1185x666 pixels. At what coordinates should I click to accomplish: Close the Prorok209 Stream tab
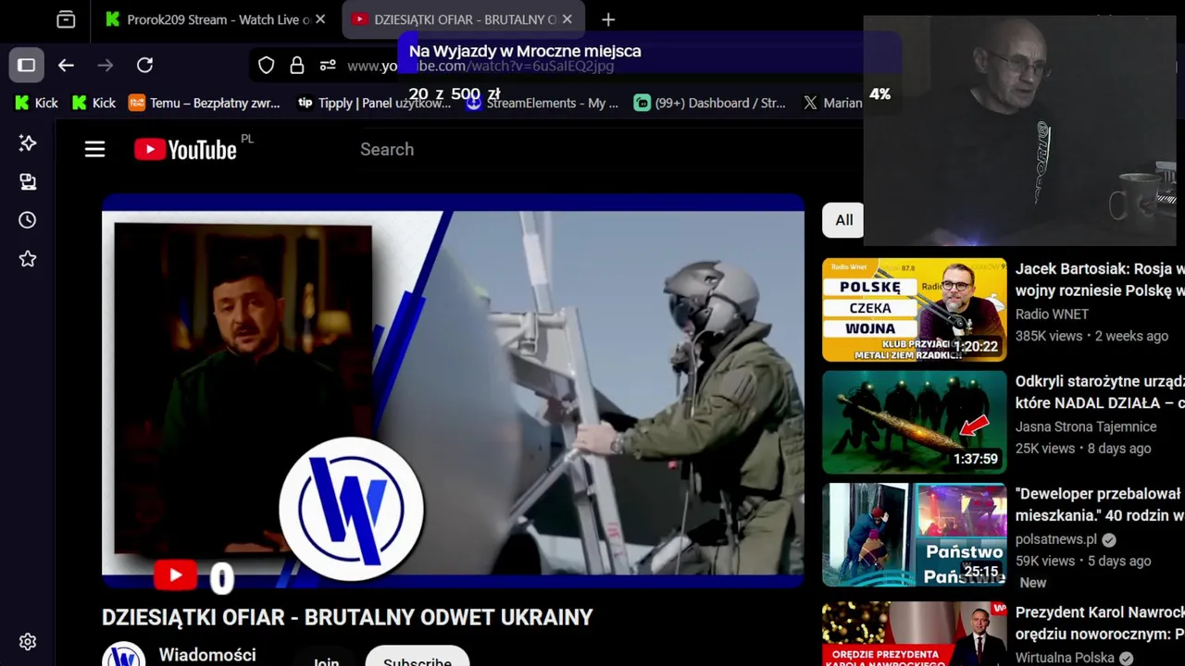(x=320, y=19)
